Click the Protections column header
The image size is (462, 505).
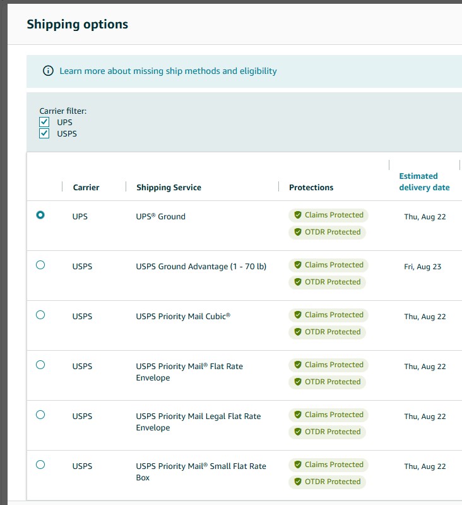click(x=311, y=188)
